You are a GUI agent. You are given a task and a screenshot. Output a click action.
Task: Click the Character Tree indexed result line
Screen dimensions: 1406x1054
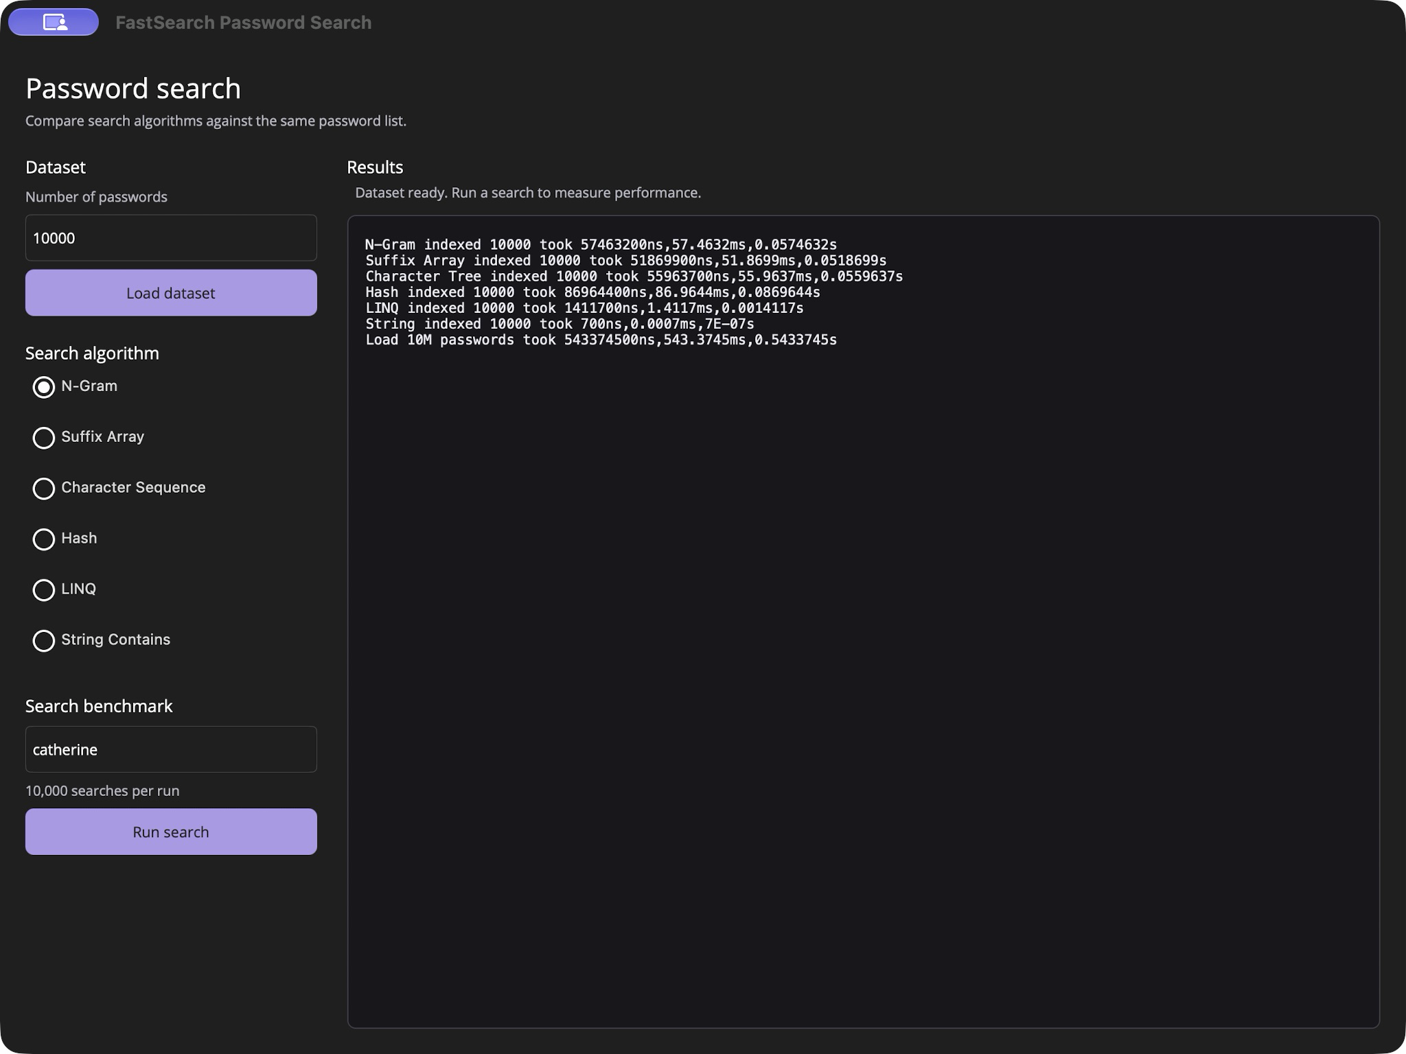point(634,277)
